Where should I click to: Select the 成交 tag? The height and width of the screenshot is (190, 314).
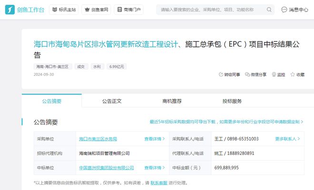81,66
